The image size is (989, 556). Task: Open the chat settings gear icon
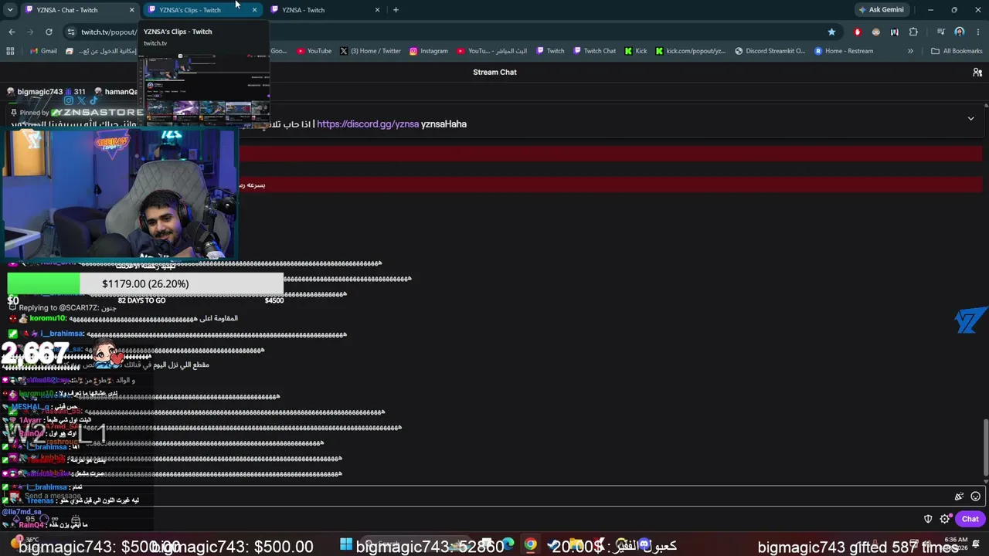pyautogui.click(x=944, y=519)
